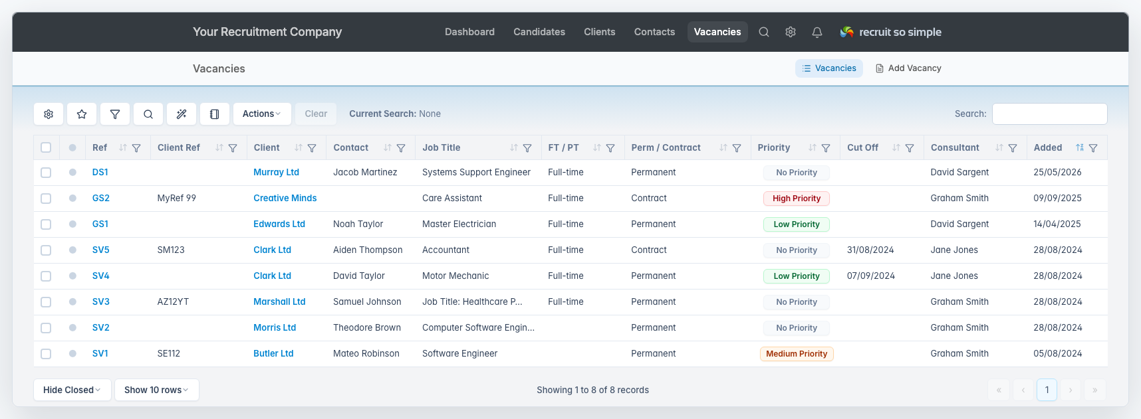Click the Clear button
Viewport: 1141px width, 419px height.
[316, 114]
